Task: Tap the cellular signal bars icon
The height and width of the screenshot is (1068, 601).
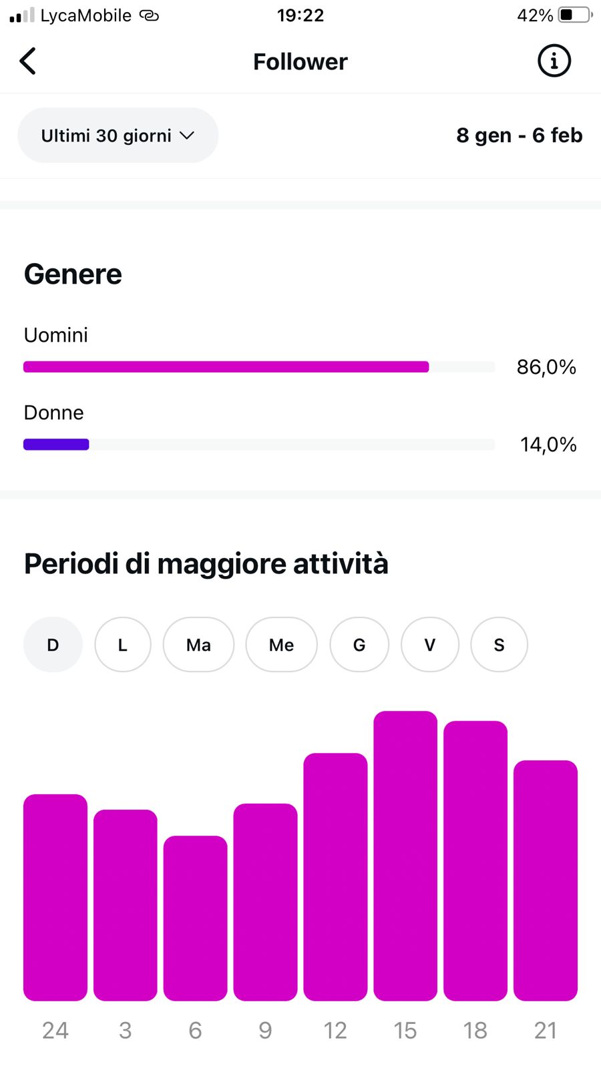Action: coord(21,15)
